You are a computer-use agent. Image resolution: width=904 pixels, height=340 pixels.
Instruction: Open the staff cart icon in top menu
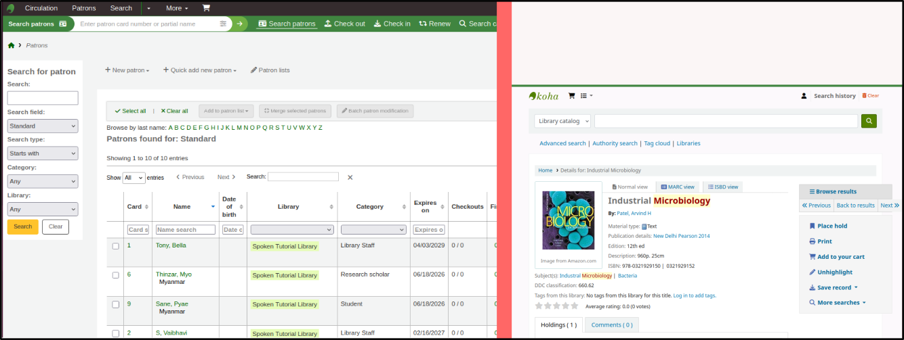point(206,8)
